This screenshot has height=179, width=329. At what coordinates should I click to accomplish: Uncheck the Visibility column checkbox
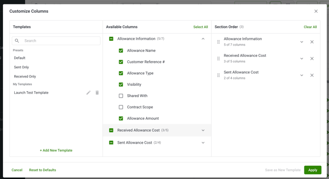tap(121, 84)
